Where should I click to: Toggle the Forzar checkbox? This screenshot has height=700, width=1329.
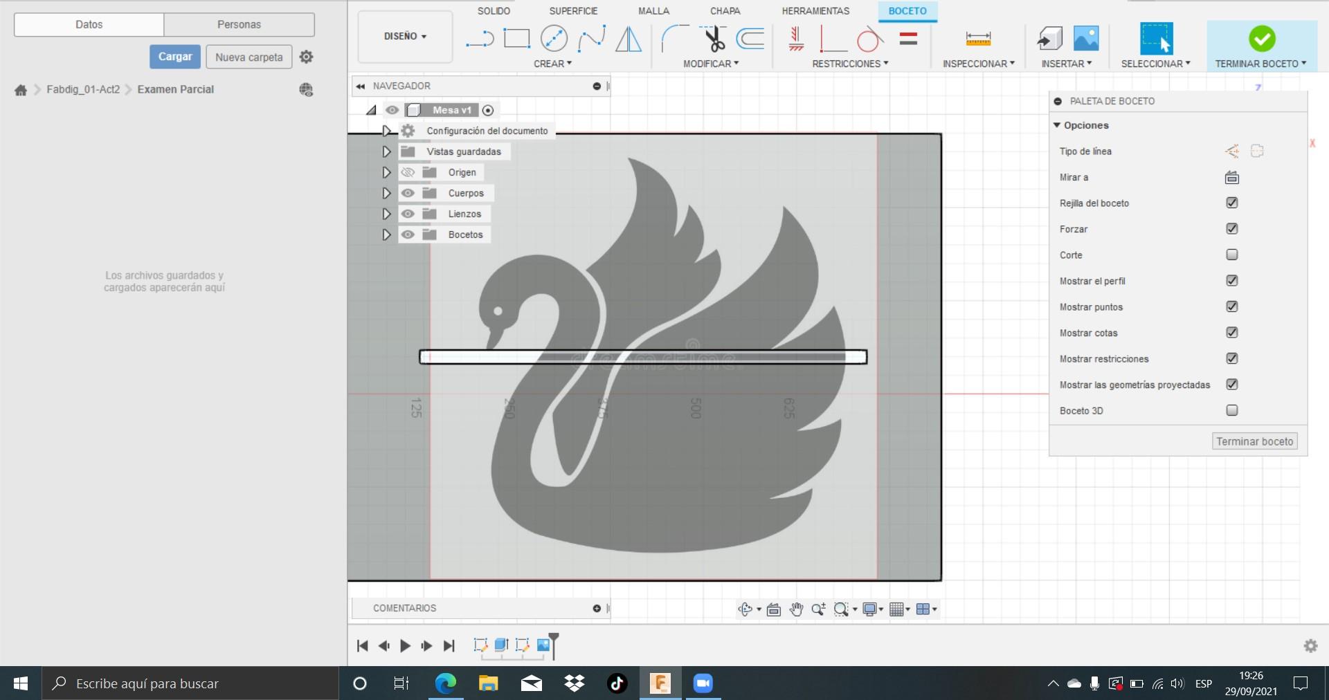[x=1232, y=229]
